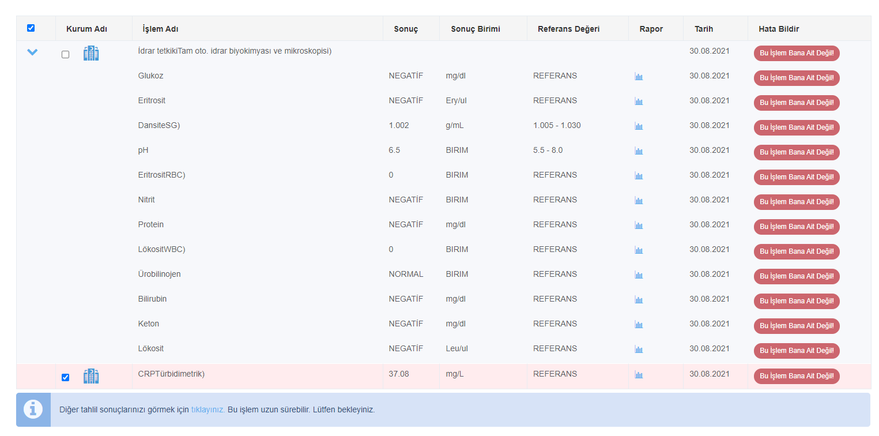The image size is (879, 436).
Task: Open the chart icon in the DansiteSG) row
Action: click(639, 126)
